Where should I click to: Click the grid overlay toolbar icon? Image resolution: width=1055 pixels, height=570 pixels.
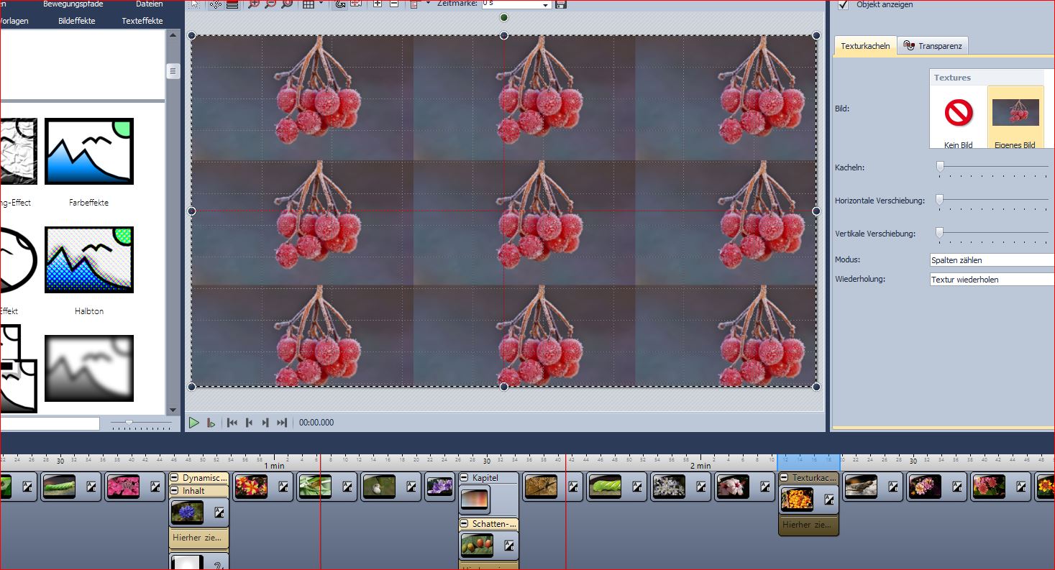click(x=308, y=4)
